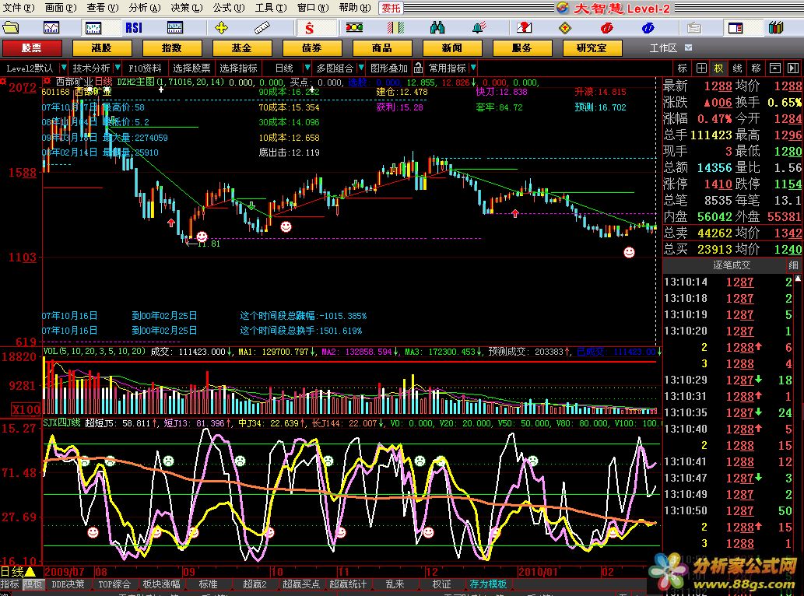Open the 工具(T) menu

271,7
